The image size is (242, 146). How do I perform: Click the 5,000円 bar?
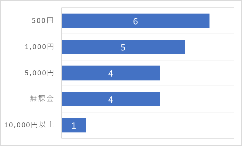pos(111,73)
